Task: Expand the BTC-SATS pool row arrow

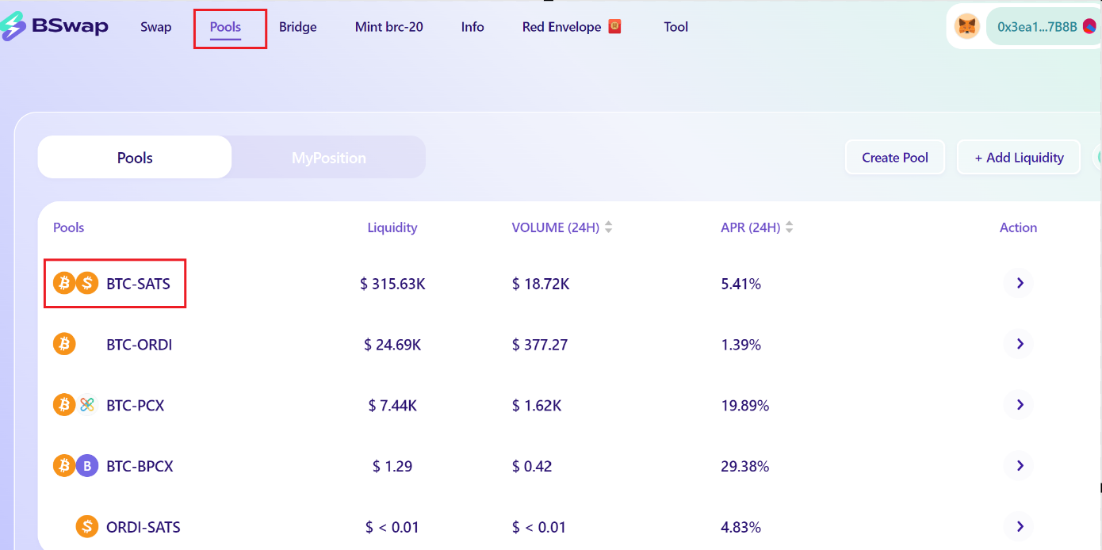Action: click(x=1020, y=283)
